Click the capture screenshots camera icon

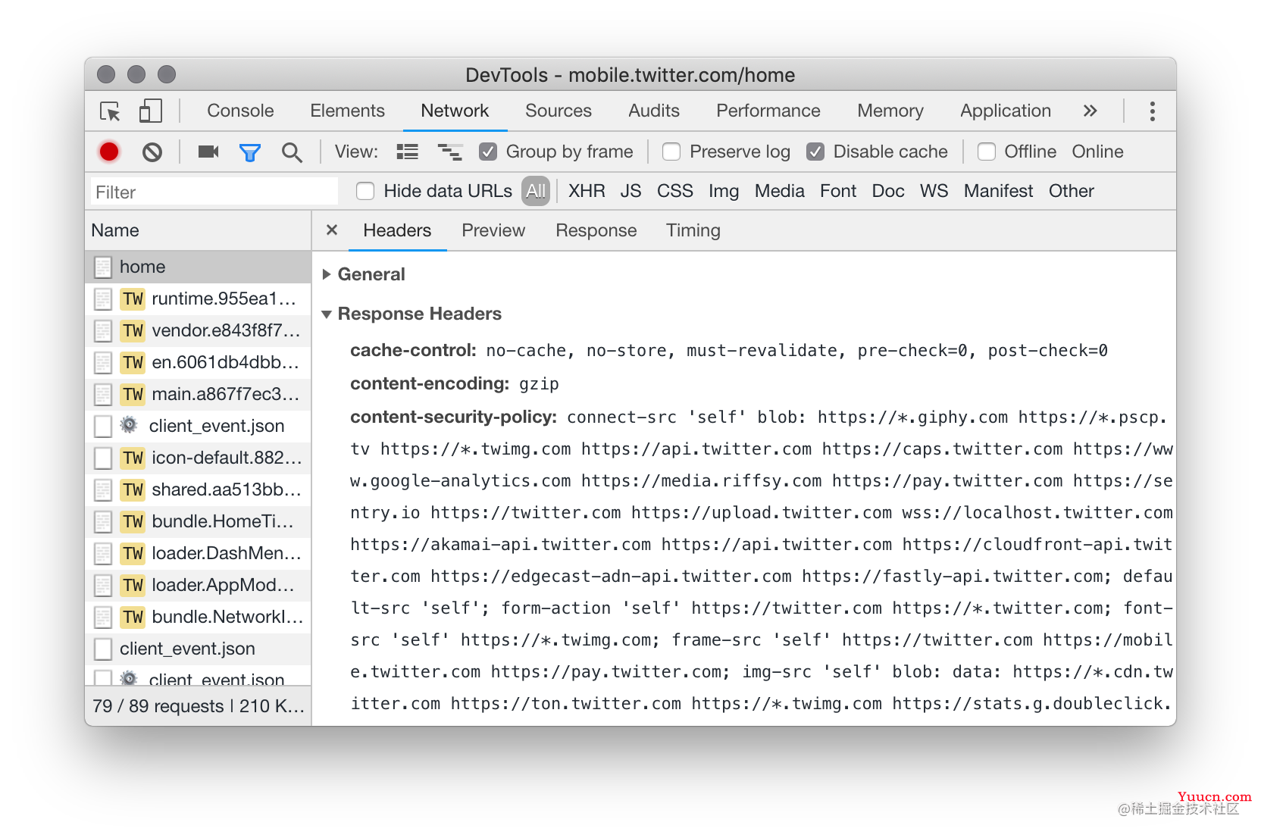tap(208, 152)
